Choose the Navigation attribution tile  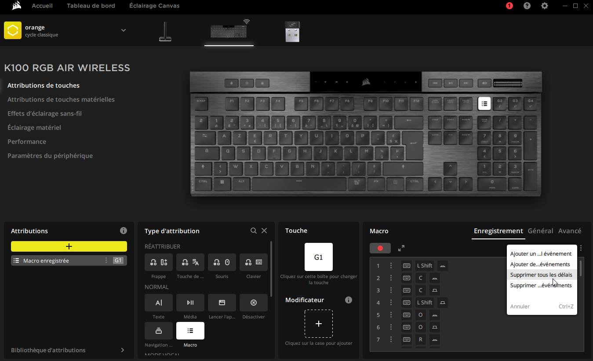point(159,331)
